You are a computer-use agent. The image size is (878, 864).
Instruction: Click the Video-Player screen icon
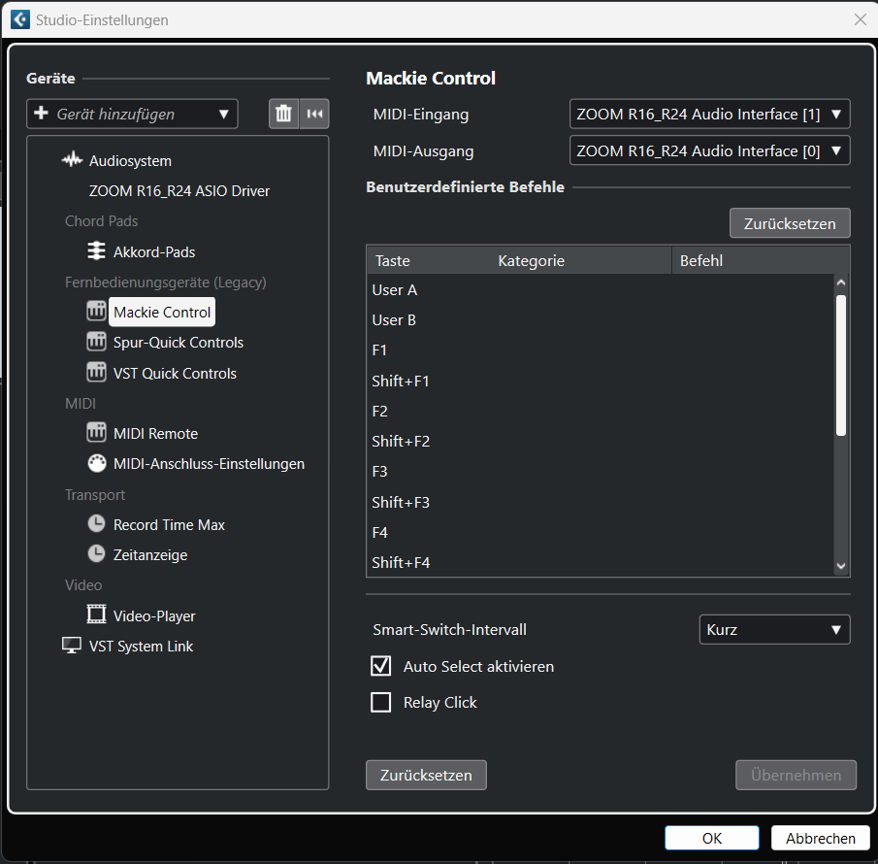point(97,615)
